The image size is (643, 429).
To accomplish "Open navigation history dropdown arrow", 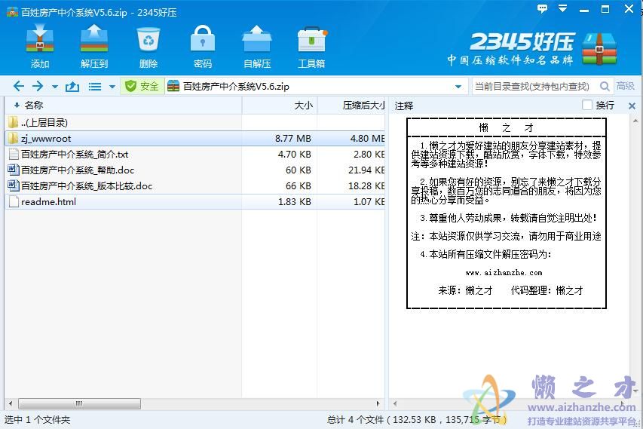I will (55, 87).
